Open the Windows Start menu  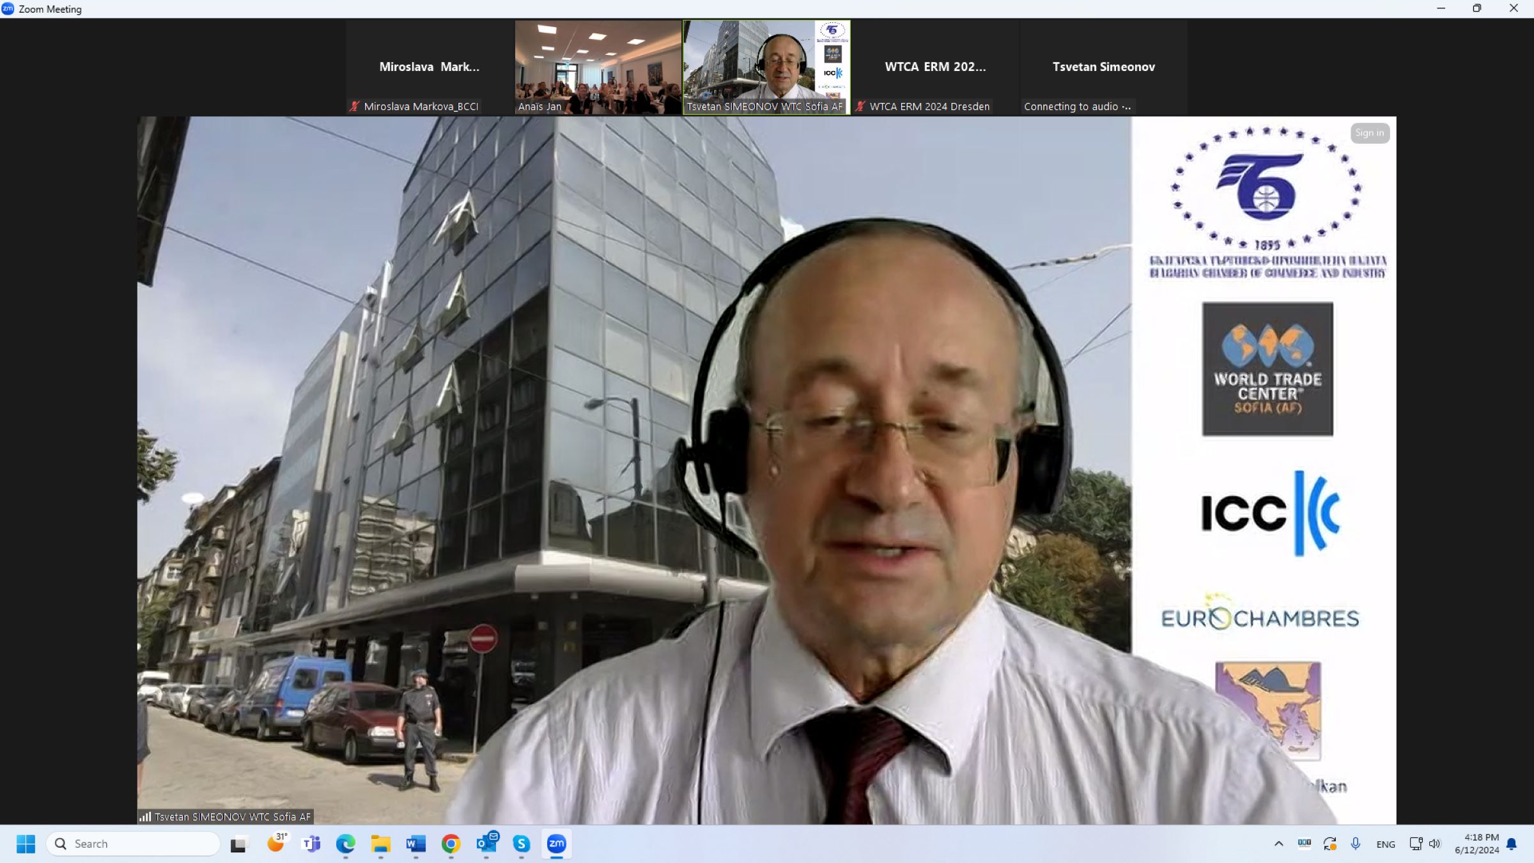pos(26,844)
